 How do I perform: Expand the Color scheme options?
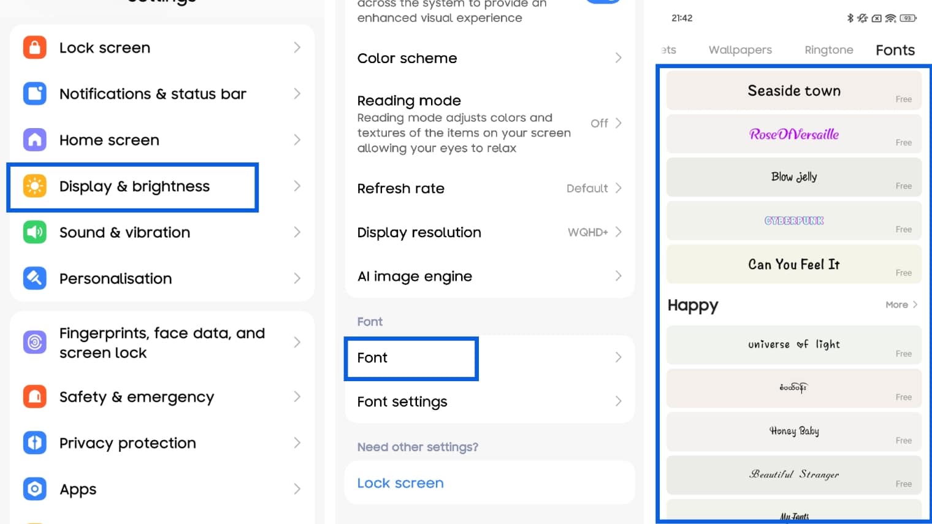click(x=489, y=58)
